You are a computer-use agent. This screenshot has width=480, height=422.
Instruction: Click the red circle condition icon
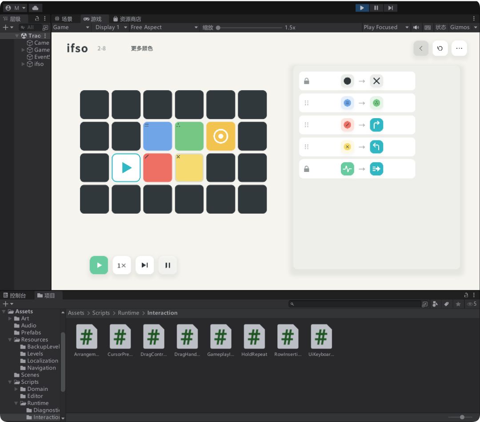[347, 125]
